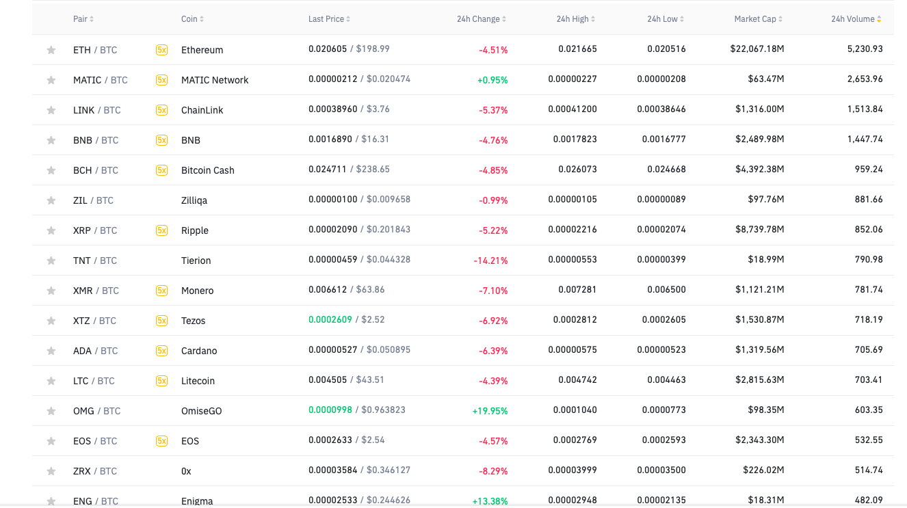Image resolution: width=907 pixels, height=508 pixels.
Task: Open the ETH / BTC trading pair
Action: [95, 50]
